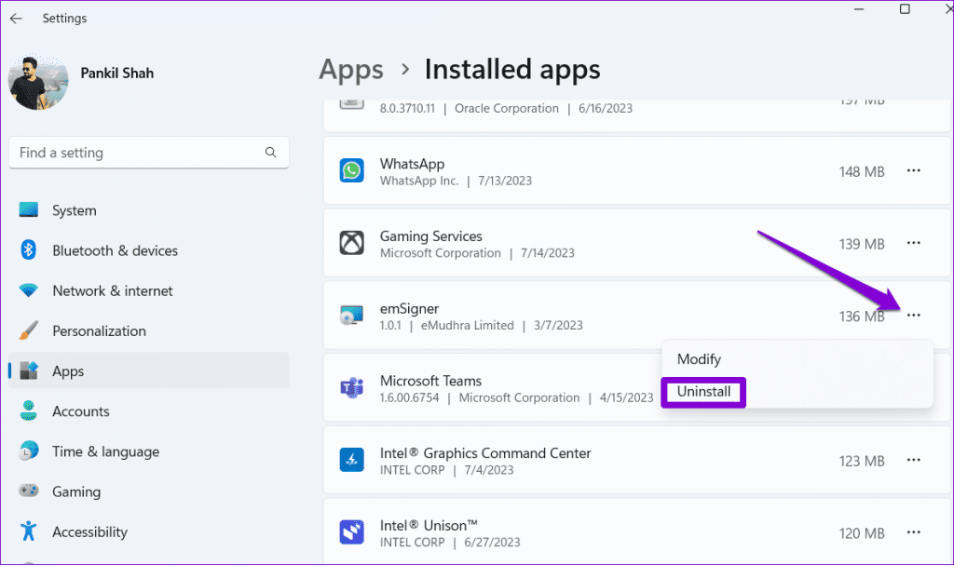Open WhatsApp more options menu

pos(913,171)
